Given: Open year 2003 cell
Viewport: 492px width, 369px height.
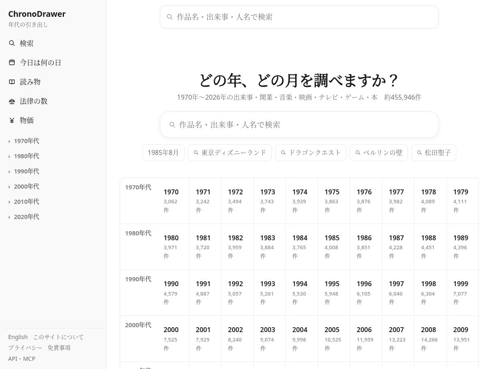Looking at the screenshot, I should coord(269,338).
